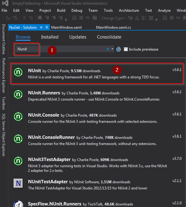Close the NuGet - Solution tab
Viewport: 186px width, 207px height.
tap(47, 27)
